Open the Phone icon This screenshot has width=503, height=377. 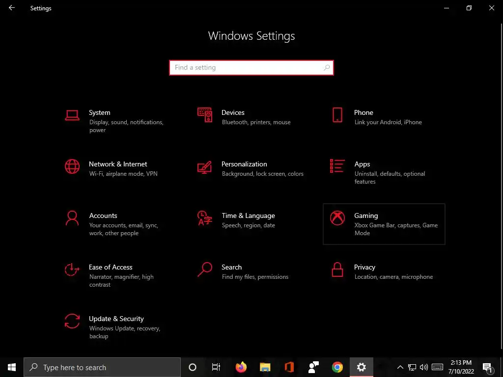(x=337, y=115)
